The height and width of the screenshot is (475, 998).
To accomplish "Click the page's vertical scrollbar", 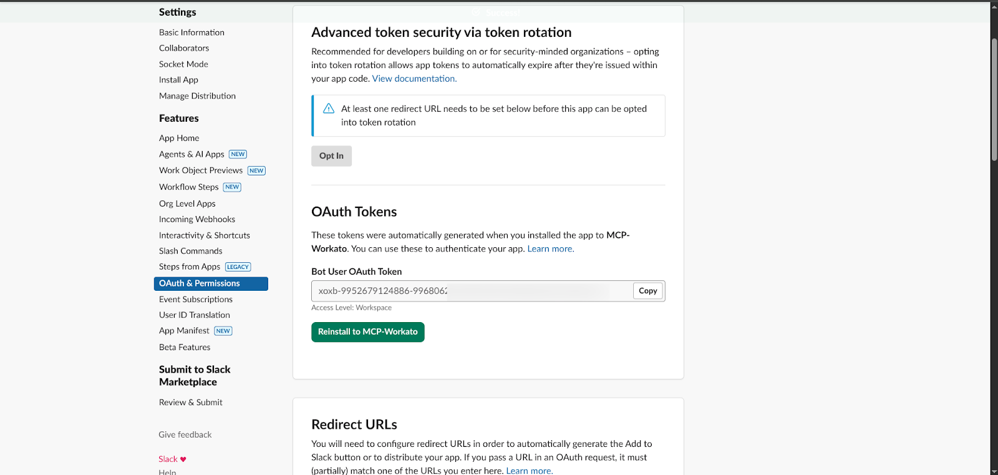I will pyautogui.click(x=994, y=100).
